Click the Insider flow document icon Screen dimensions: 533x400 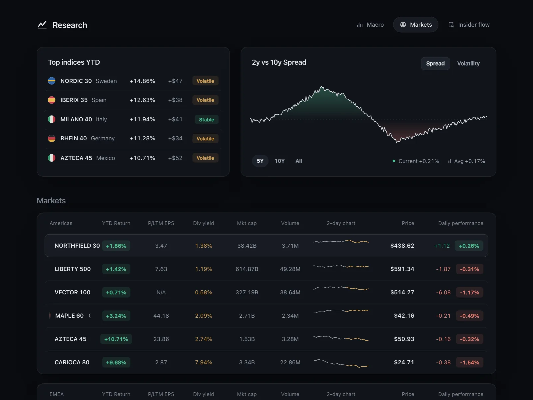click(x=451, y=25)
